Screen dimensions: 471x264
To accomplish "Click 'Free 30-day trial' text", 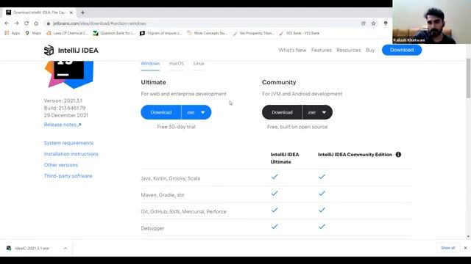I will coord(176,127).
